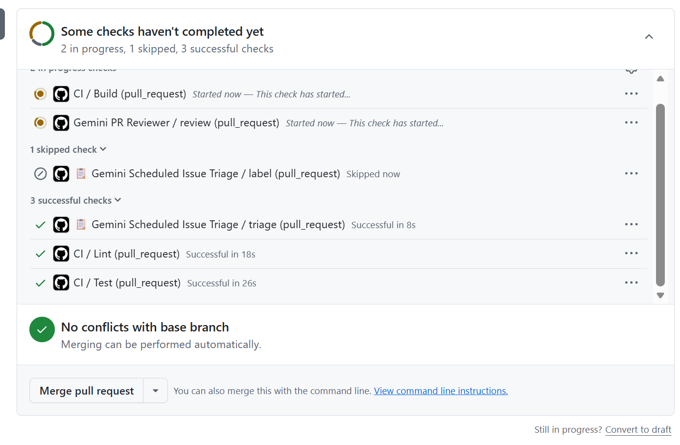Click GitHub avatar icon next to CI / Build
680x445 pixels.
[61, 94]
